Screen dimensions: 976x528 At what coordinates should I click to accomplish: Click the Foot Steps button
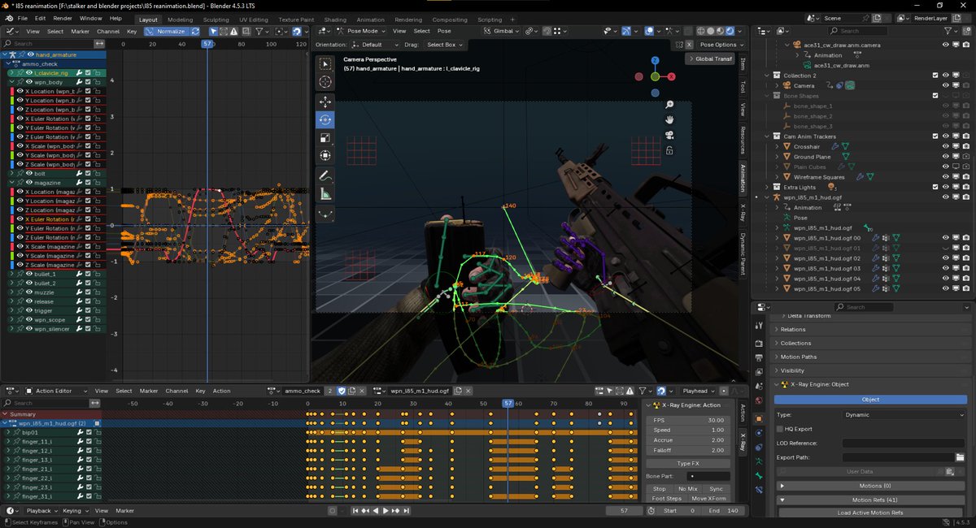click(x=666, y=498)
